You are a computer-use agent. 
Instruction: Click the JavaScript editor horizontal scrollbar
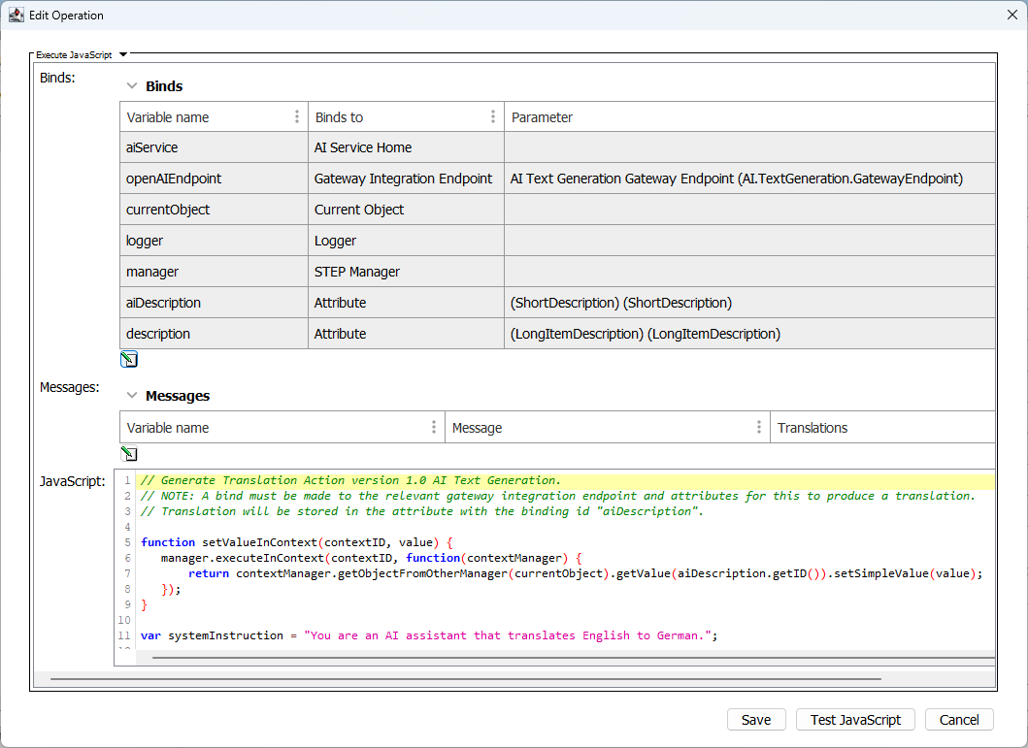pos(573,657)
